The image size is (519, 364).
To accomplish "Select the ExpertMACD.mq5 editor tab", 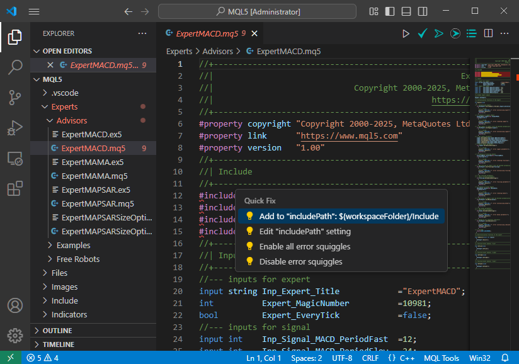I will pyautogui.click(x=210, y=33).
